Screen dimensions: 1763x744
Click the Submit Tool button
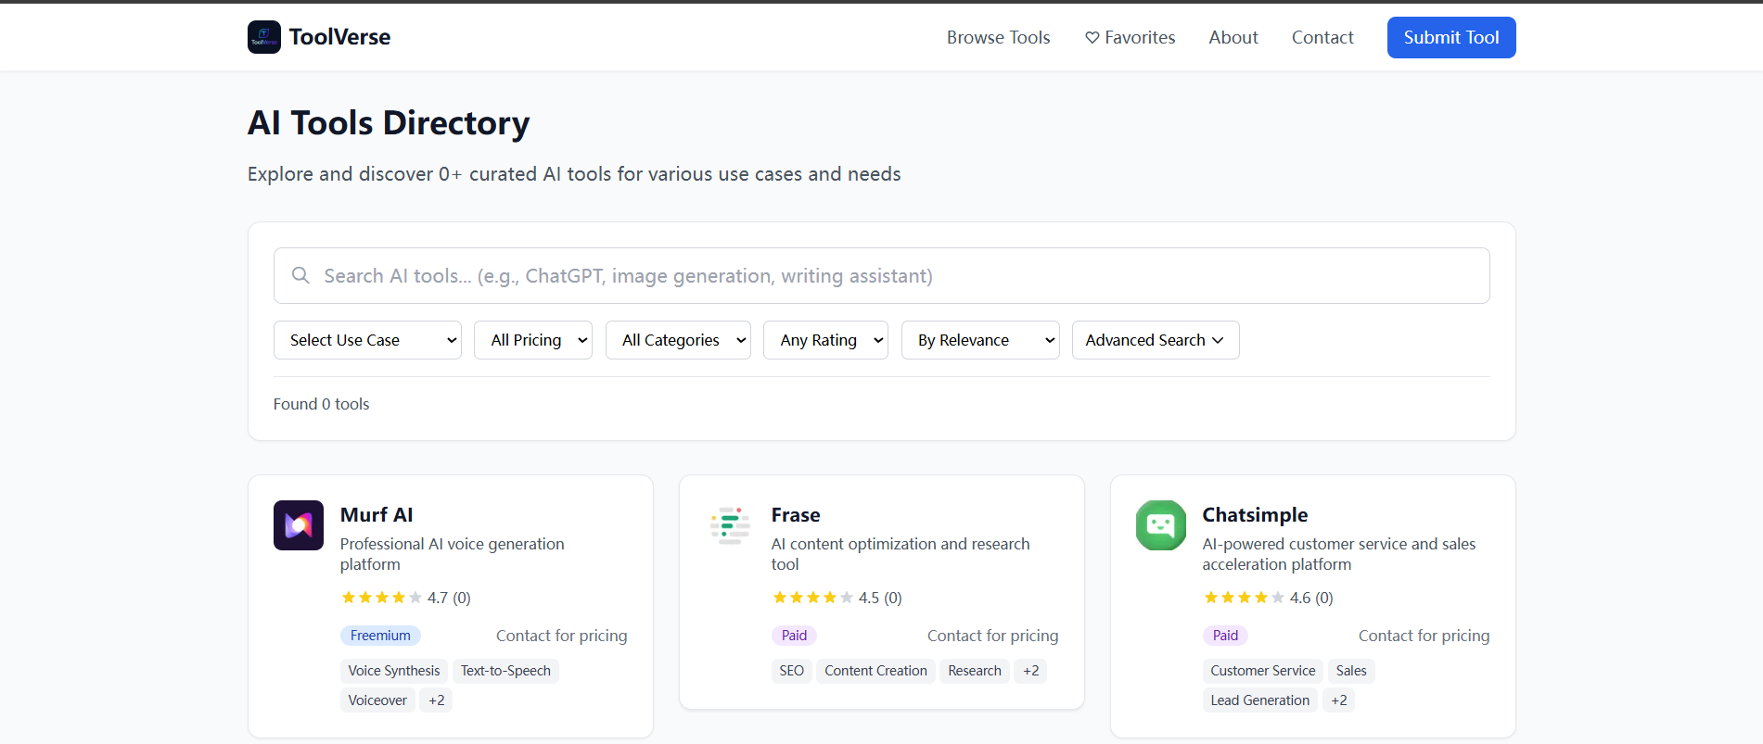tap(1451, 37)
